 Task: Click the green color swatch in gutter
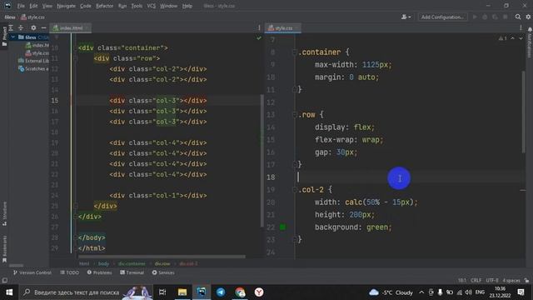click(282, 227)
